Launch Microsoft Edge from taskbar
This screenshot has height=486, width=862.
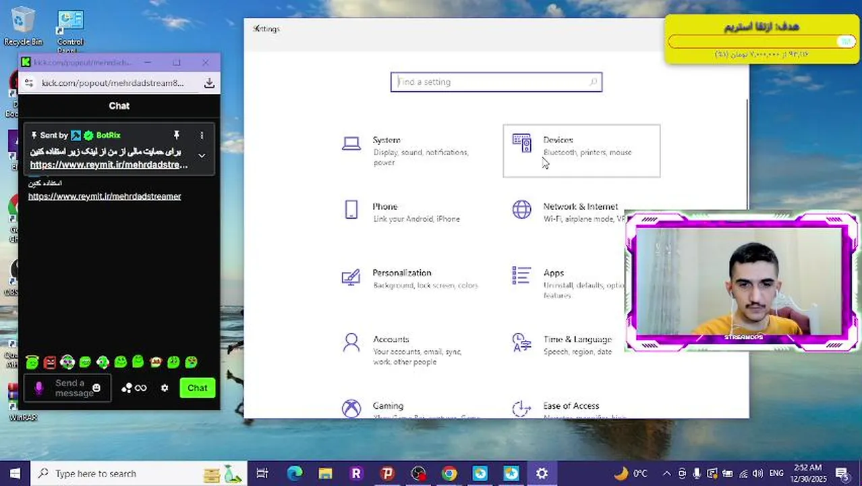(294, 474)
